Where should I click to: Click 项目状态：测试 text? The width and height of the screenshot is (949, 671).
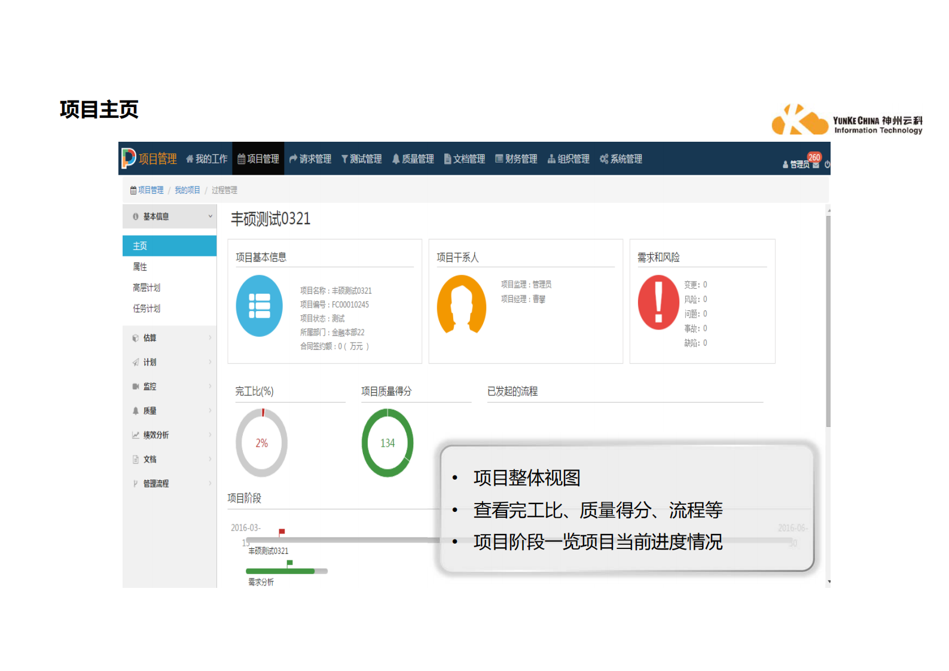[322, 318]
